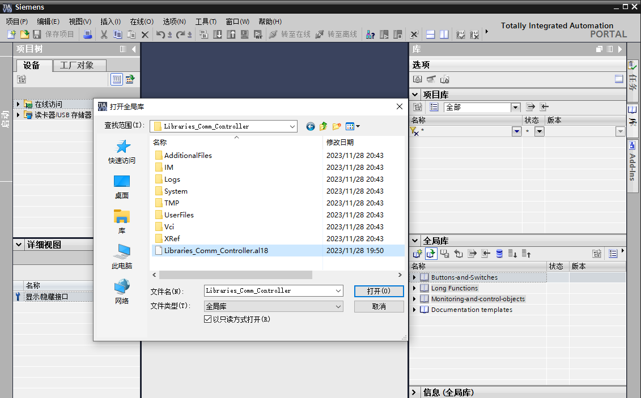Click the Open global library icon
This screenshot has width=641, height=398.
(431, 253)
